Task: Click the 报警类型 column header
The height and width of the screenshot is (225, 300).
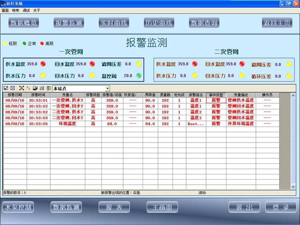Action: click(93, 94)
